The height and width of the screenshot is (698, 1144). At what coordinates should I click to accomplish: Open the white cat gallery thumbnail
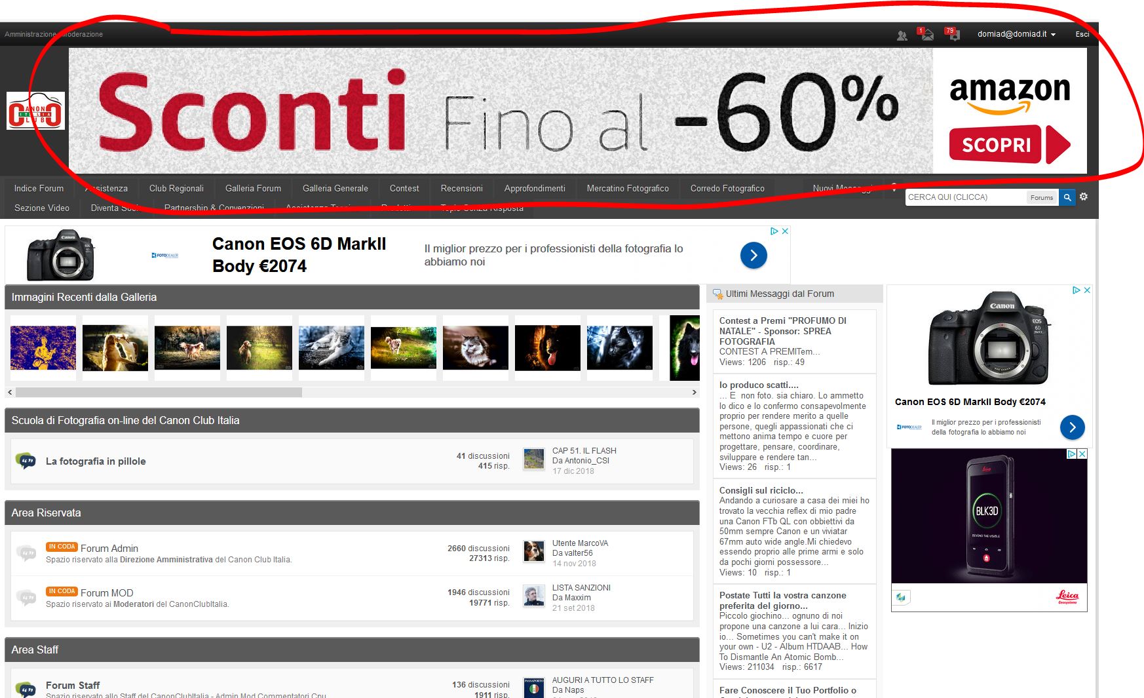(332, 348)
